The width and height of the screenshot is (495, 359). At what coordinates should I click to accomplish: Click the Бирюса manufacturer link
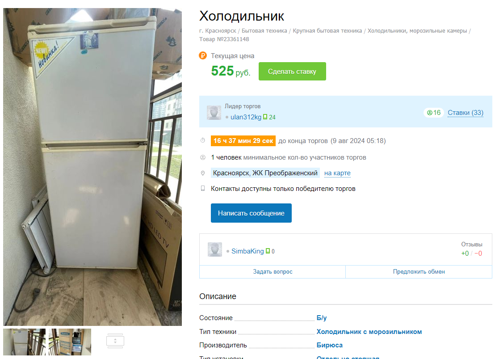[330, 345]
